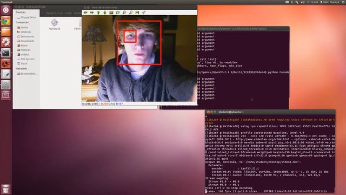Viewport: 346px width, 195px height.
Task: Click the Face detection test window title bar
Action: 139,7
